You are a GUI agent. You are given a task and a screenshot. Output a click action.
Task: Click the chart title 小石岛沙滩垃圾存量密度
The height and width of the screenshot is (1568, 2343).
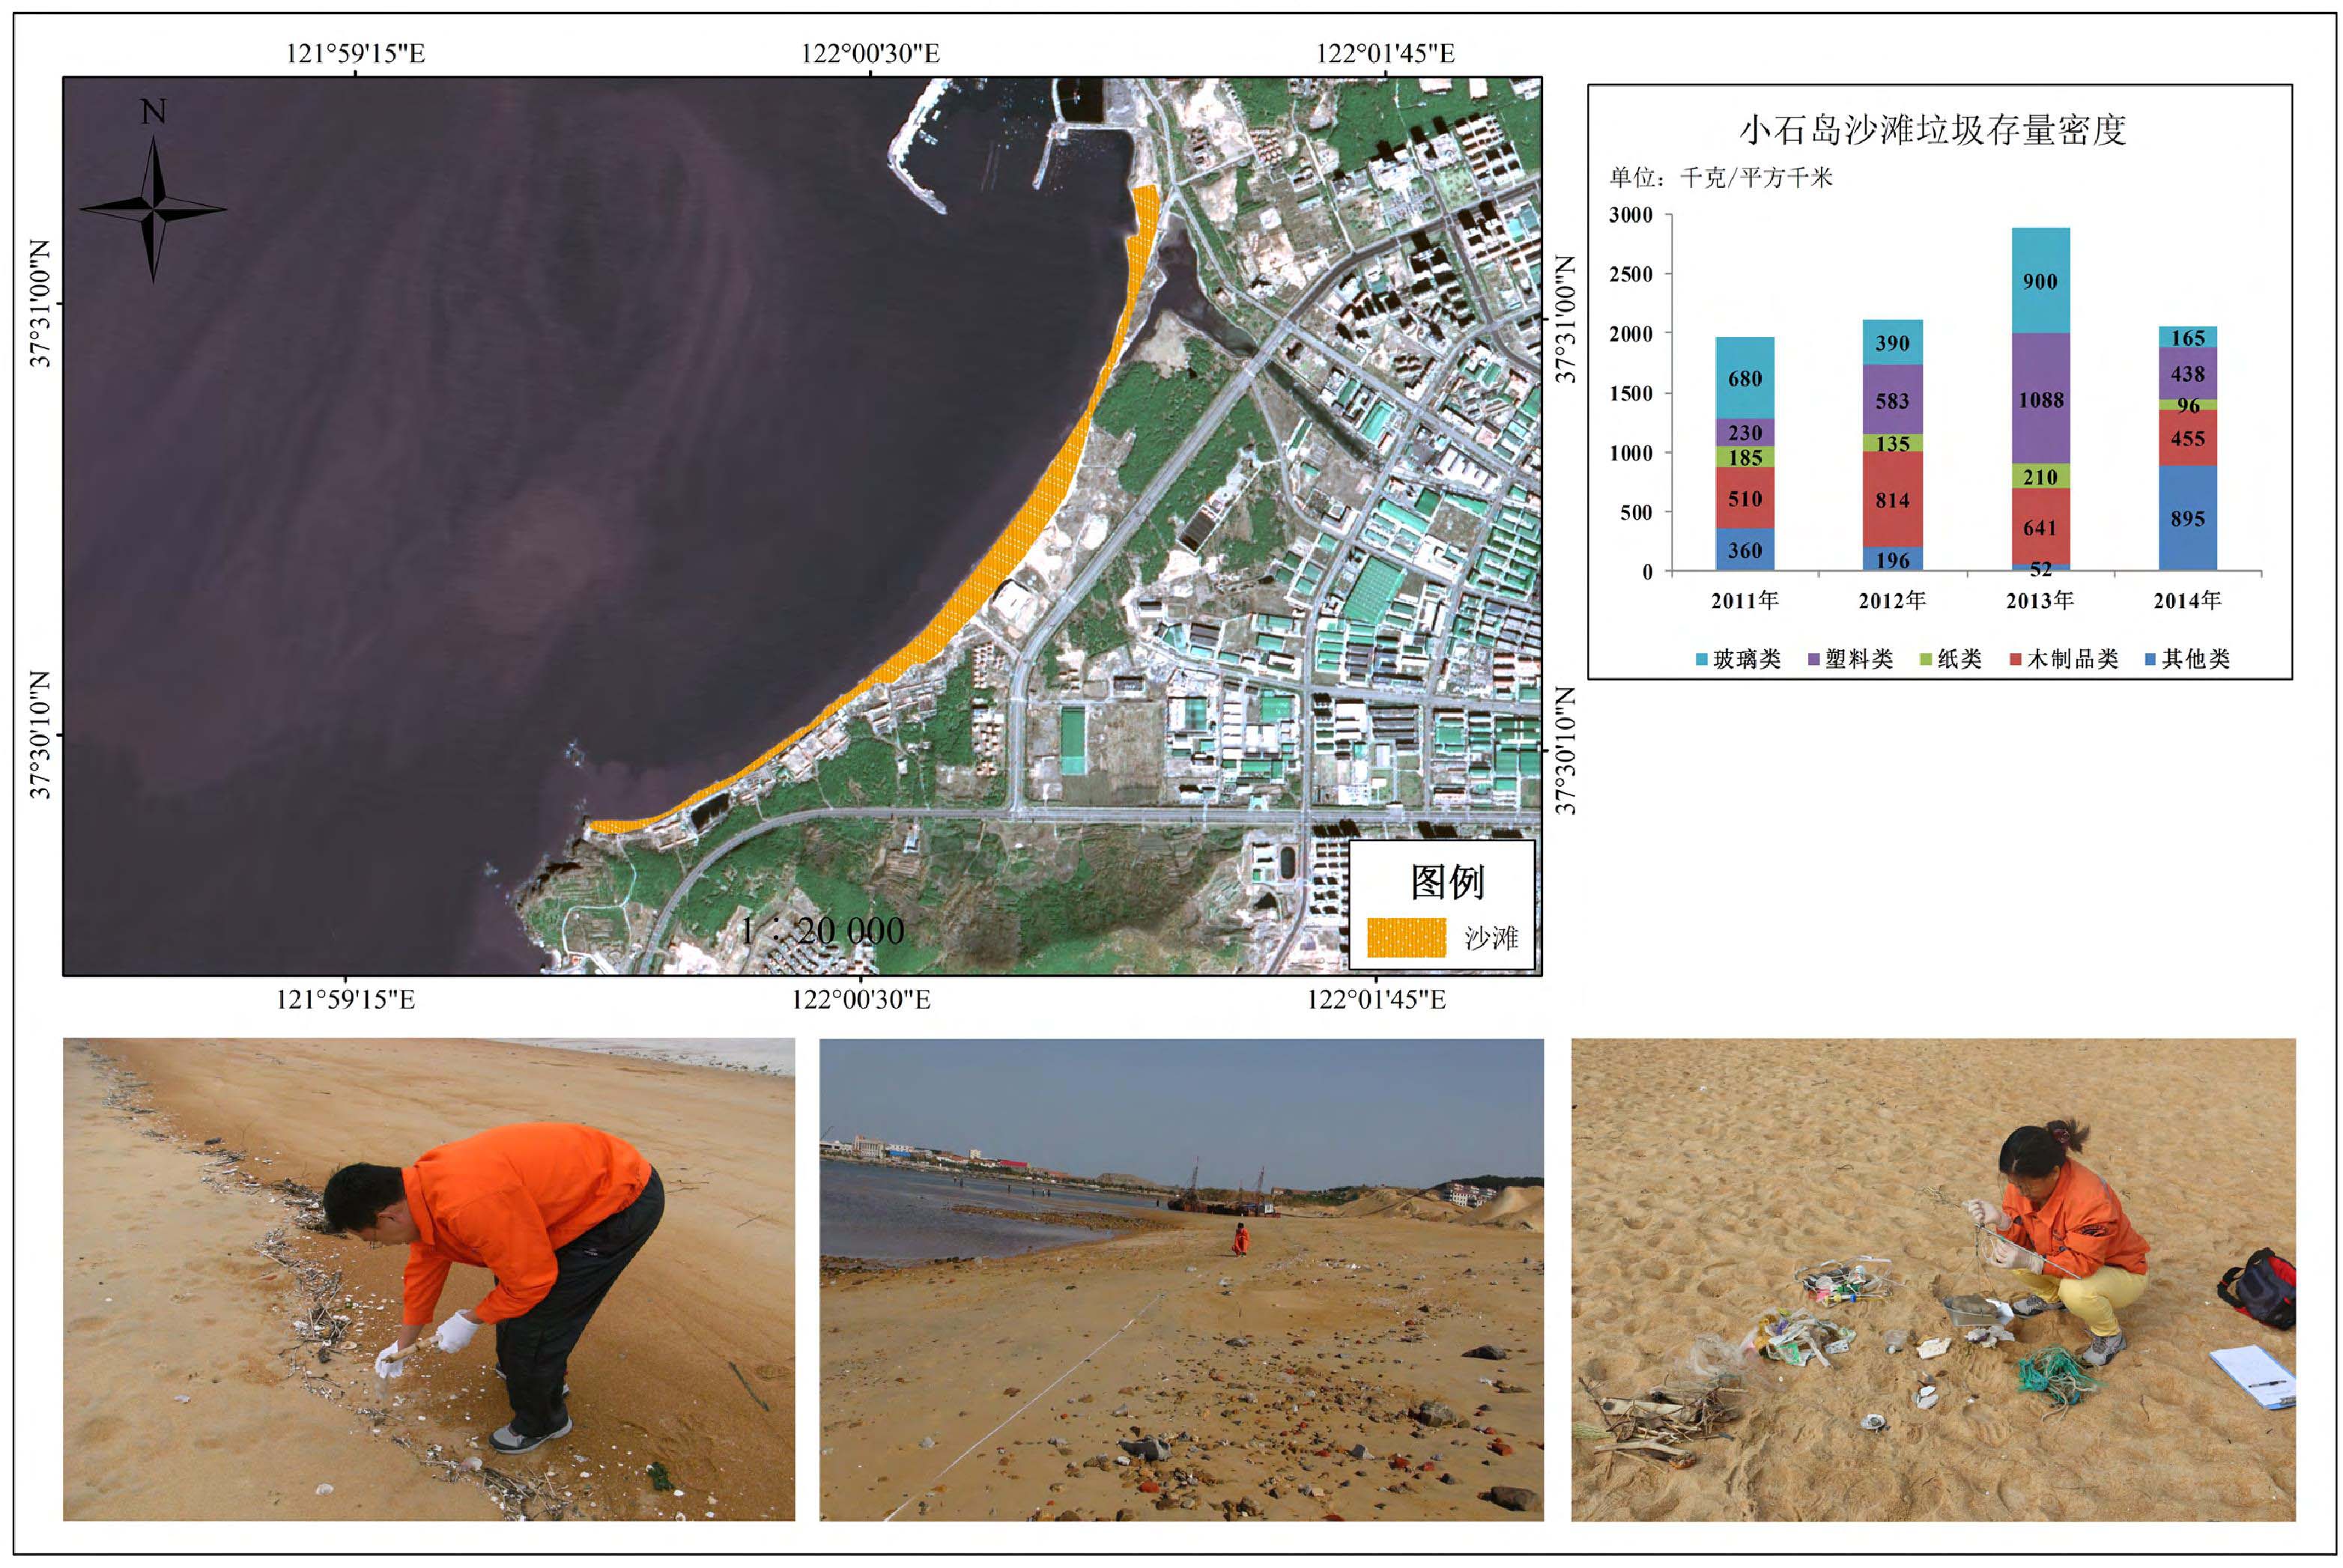(x=1932, y=130)
